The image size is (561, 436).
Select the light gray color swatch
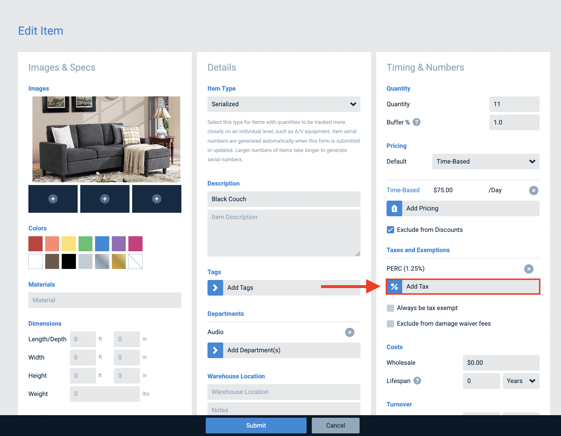click(85, 261)
